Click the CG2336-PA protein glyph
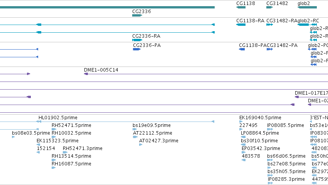 (137, 49)
